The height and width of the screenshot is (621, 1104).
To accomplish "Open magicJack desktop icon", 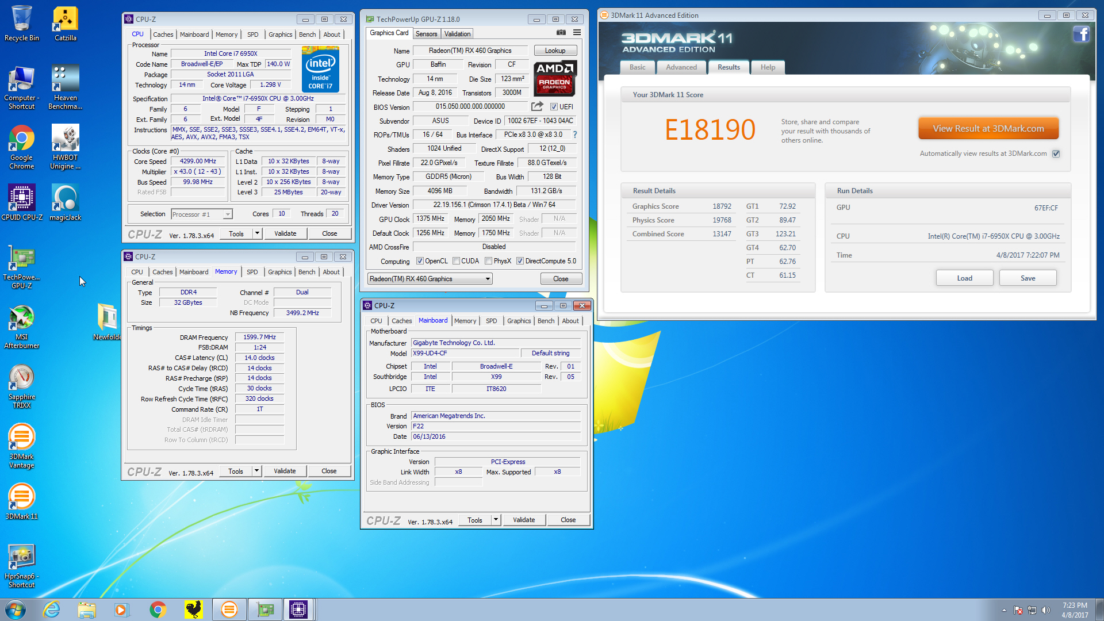I will [x=66, y=202].
